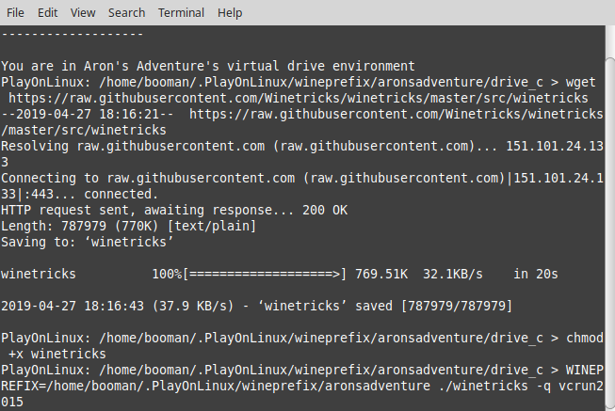The width and height of the screenshot is (615, 411).
Task: Click the URL following the 18:16:21 timestamp
Action: tap(397, 114)
